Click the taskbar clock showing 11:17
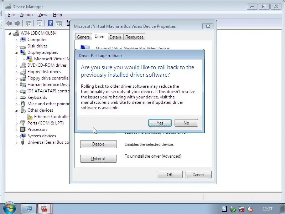Image resolution: width=285 pixels, height=214 pixels. [268, 209]
